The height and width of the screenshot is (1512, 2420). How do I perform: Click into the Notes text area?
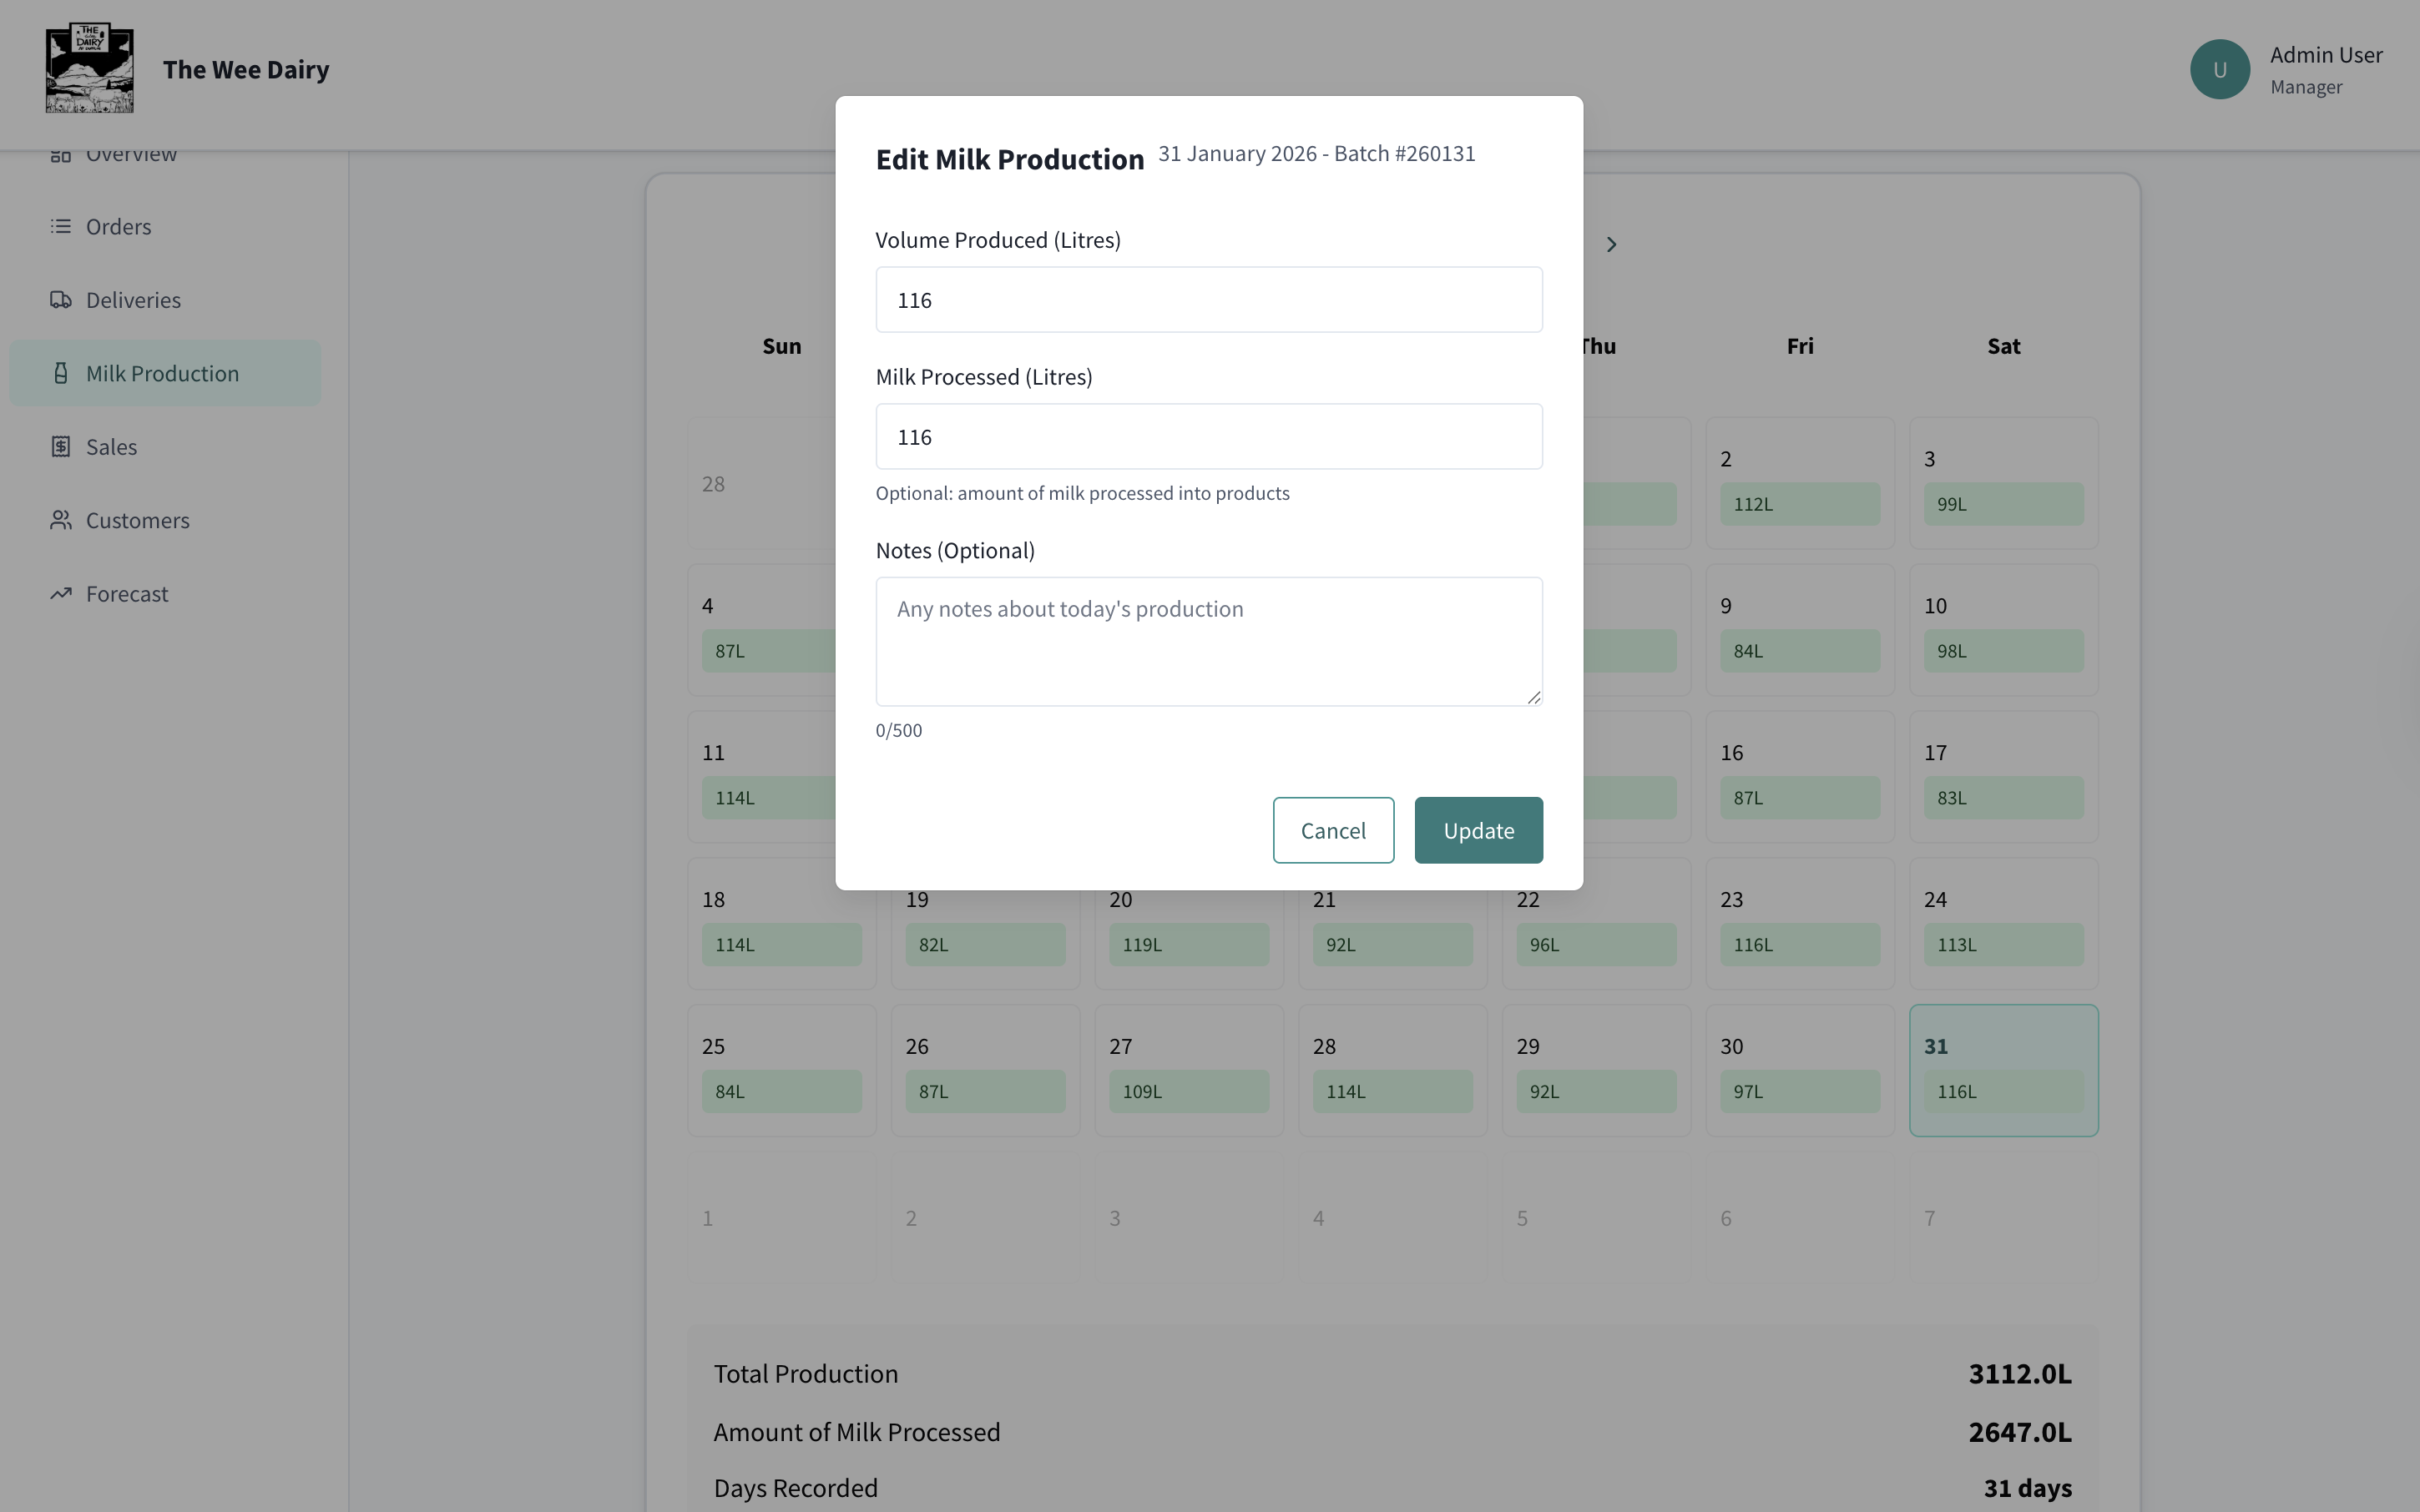tap(1209, 641)
